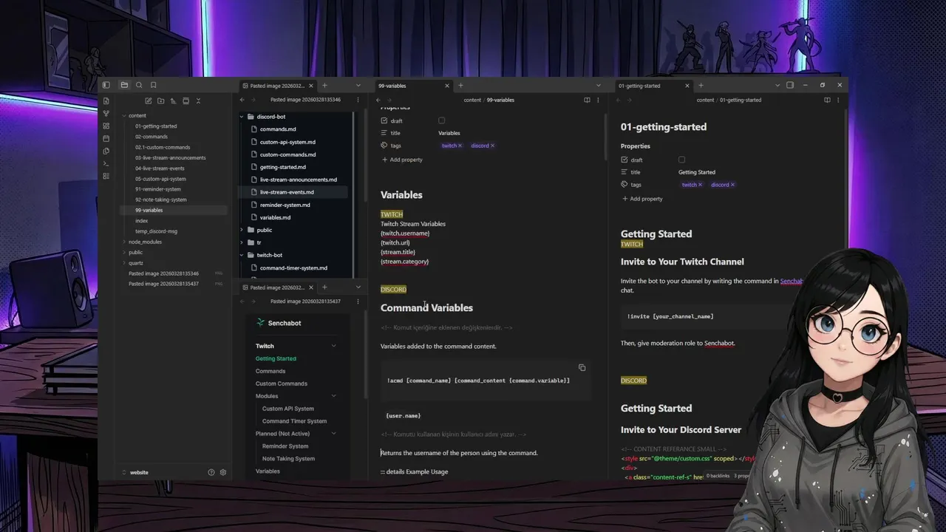Remove twitch tag in 01-getting-started properties

pyautogui.click(x=700, y=185)
